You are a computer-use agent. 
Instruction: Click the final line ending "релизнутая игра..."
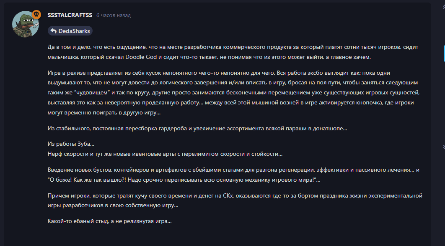tap(110, 221)
